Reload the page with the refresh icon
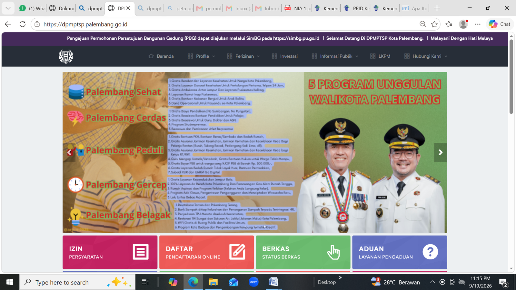 click(23, 24)
